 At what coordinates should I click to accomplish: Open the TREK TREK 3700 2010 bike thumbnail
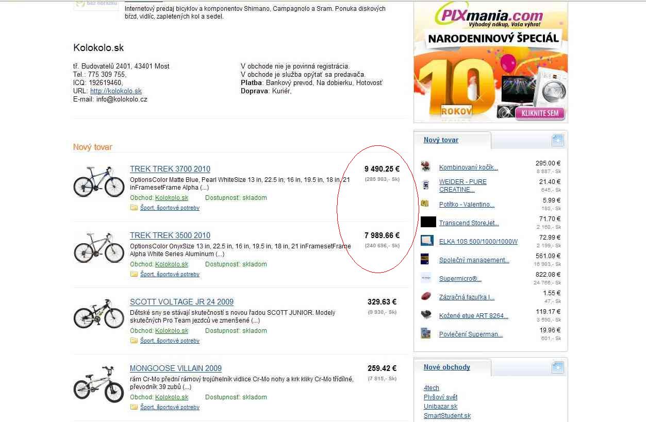[x=99, y=181]
